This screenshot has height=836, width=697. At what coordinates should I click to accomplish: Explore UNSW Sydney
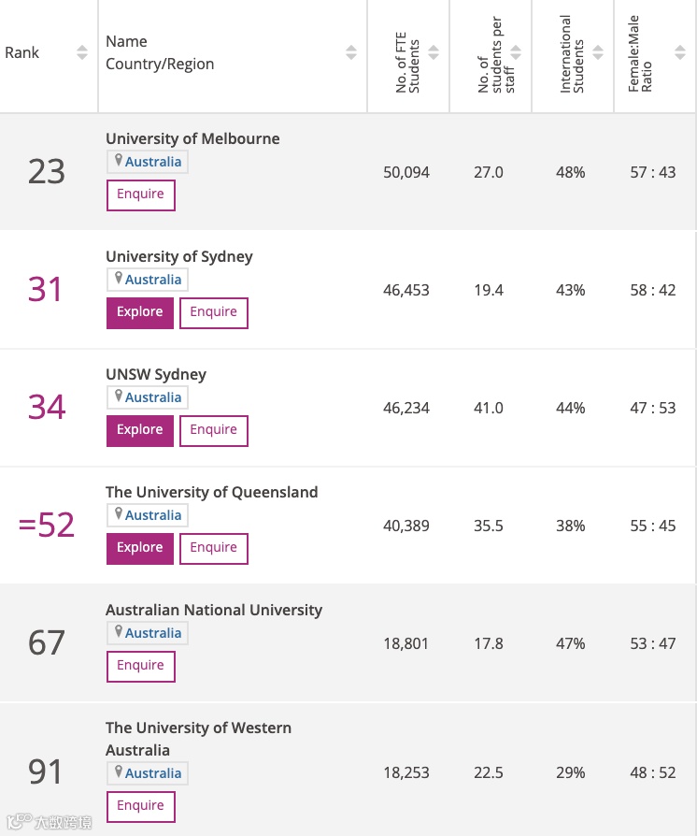(140, 431)
